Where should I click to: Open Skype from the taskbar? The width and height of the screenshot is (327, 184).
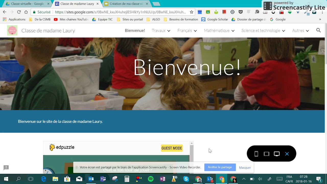pyautogui.click(x=186, y=179)
